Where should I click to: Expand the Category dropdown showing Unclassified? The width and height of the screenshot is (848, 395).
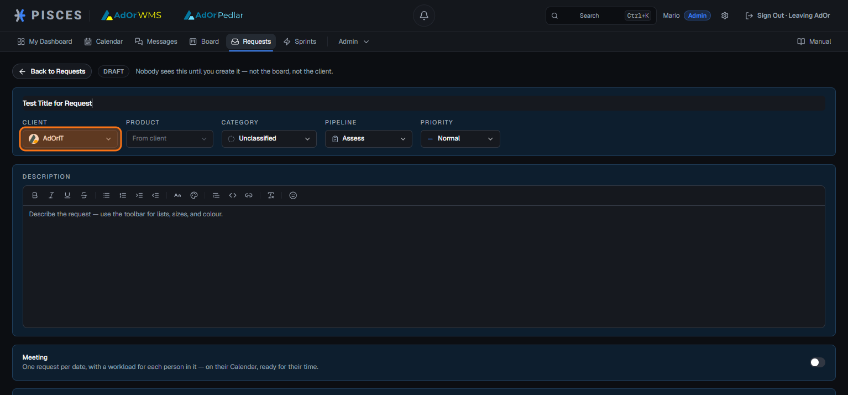(x=269, y=139)
